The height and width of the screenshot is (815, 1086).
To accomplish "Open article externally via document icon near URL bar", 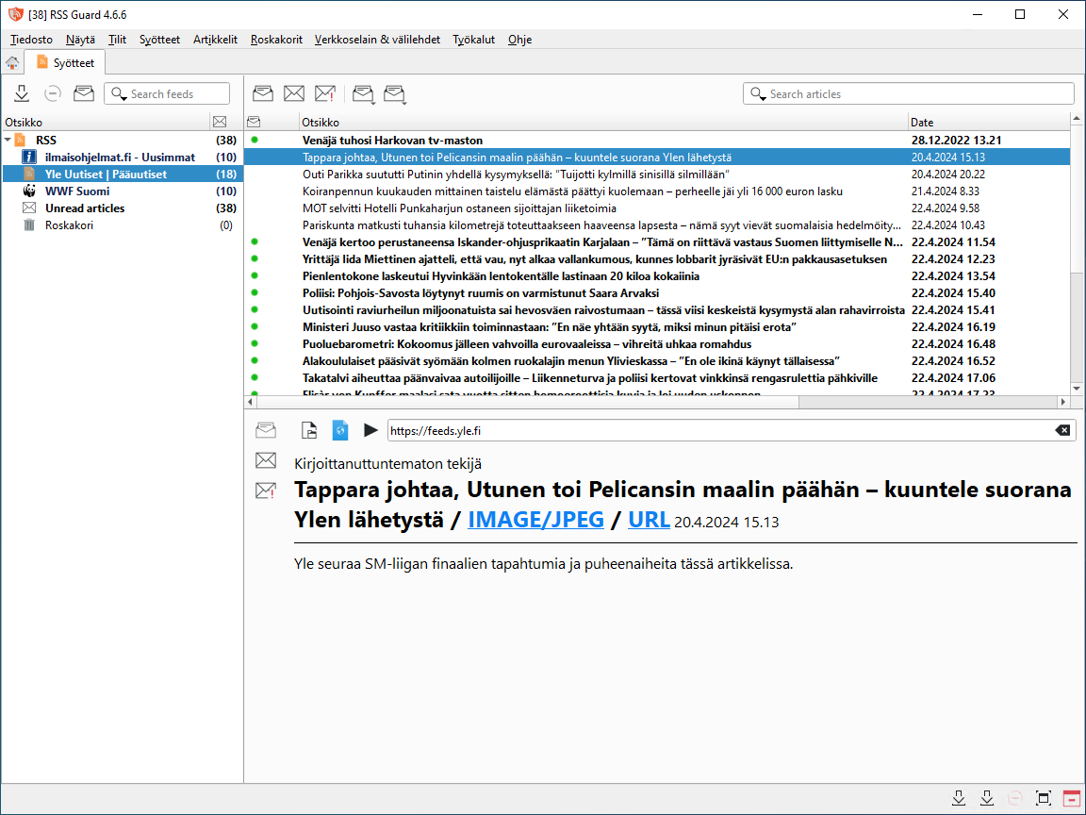I will [309, 430].
